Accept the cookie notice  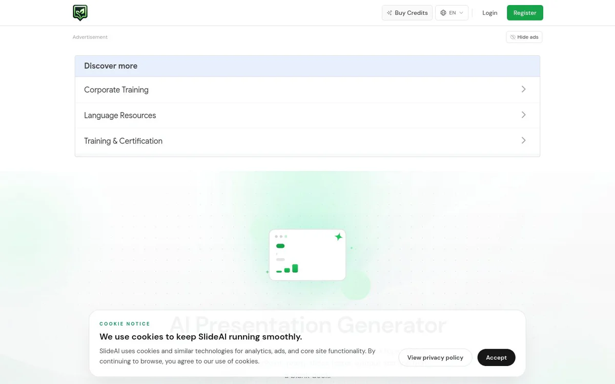pyautogui.click(x=496, y=357)
